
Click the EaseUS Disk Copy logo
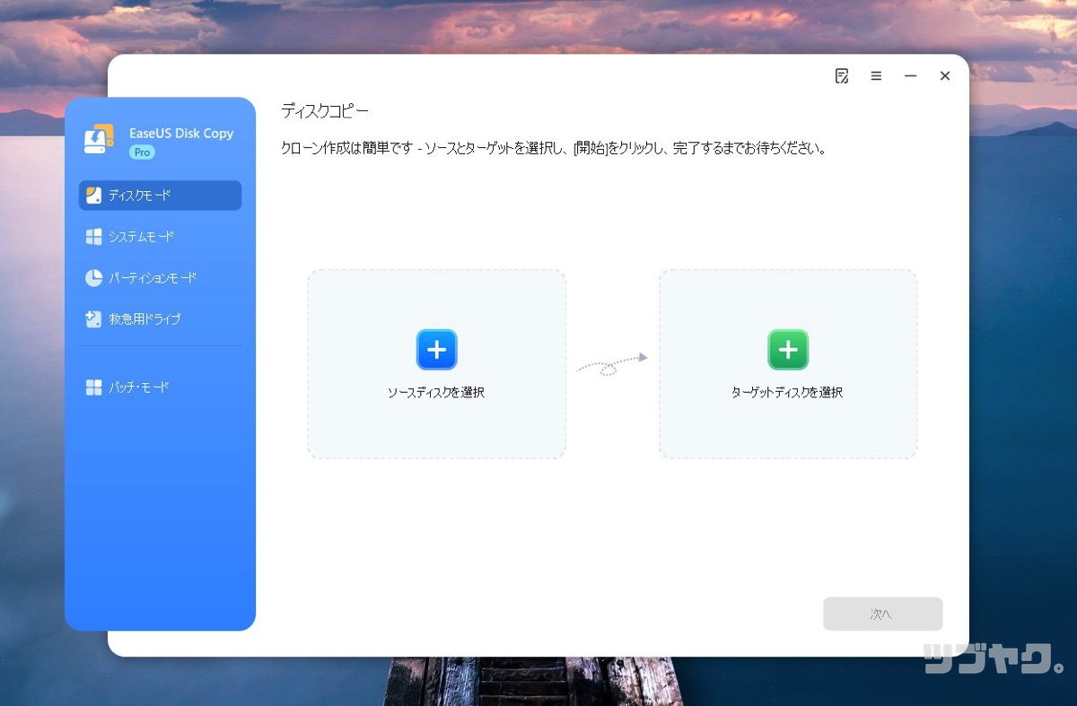click(x=99, y=136)
